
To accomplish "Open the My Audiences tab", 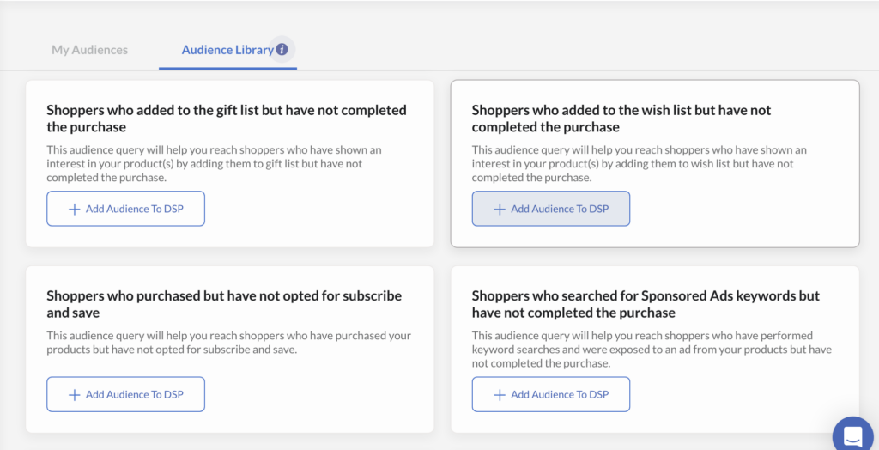I will (89, 49).
